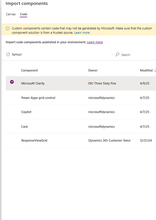Image resolution: width=156 pixels, height=220 pixels.
Task: Click the Refresh circular arrow icon
Action: (8, 54)
